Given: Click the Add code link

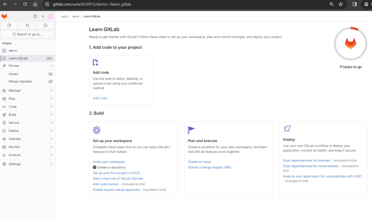Looking at the screenshot, I should (100, 98).
